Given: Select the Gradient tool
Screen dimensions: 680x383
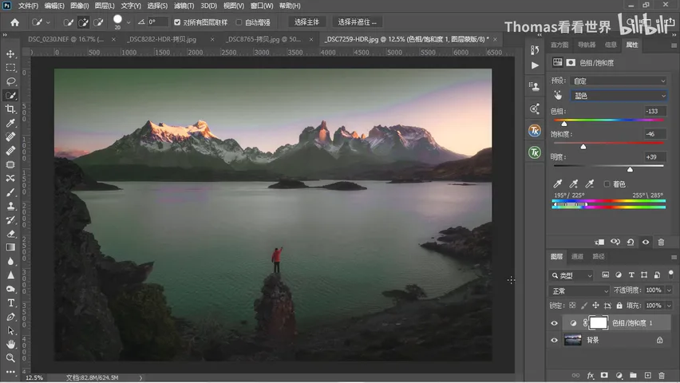Looking at the screenshot, I should point(11,247).
